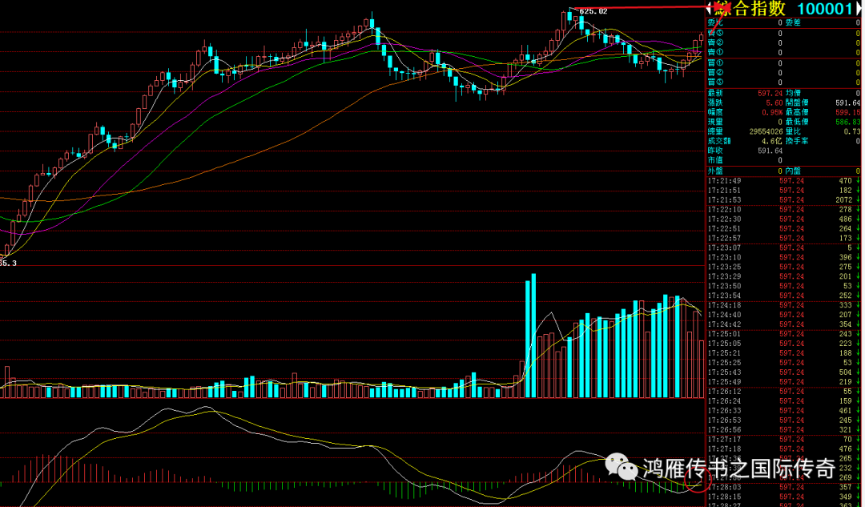Select the 最低價 value 586.83
The width and height of the screenshot is (865, 507).
(x=848, y=122)
